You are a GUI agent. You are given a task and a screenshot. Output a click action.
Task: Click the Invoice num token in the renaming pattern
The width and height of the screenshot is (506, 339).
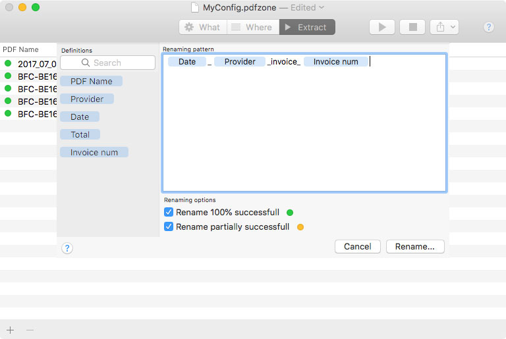click(335, 62)
